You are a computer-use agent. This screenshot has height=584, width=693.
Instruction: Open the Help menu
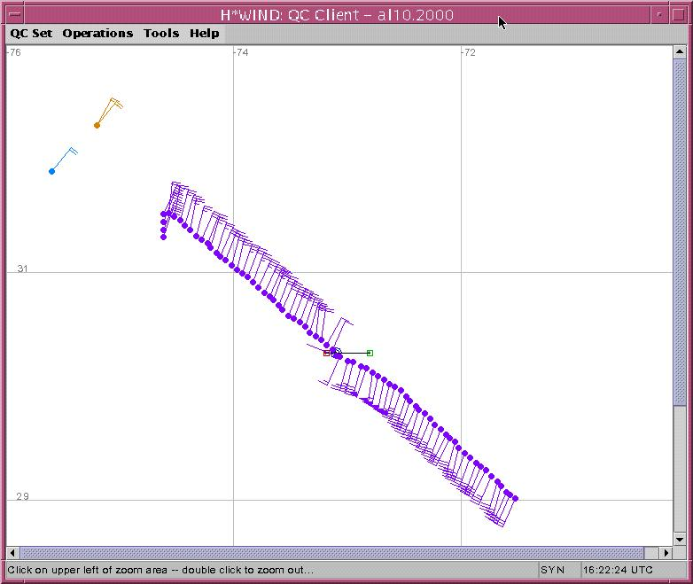point(204,34)
